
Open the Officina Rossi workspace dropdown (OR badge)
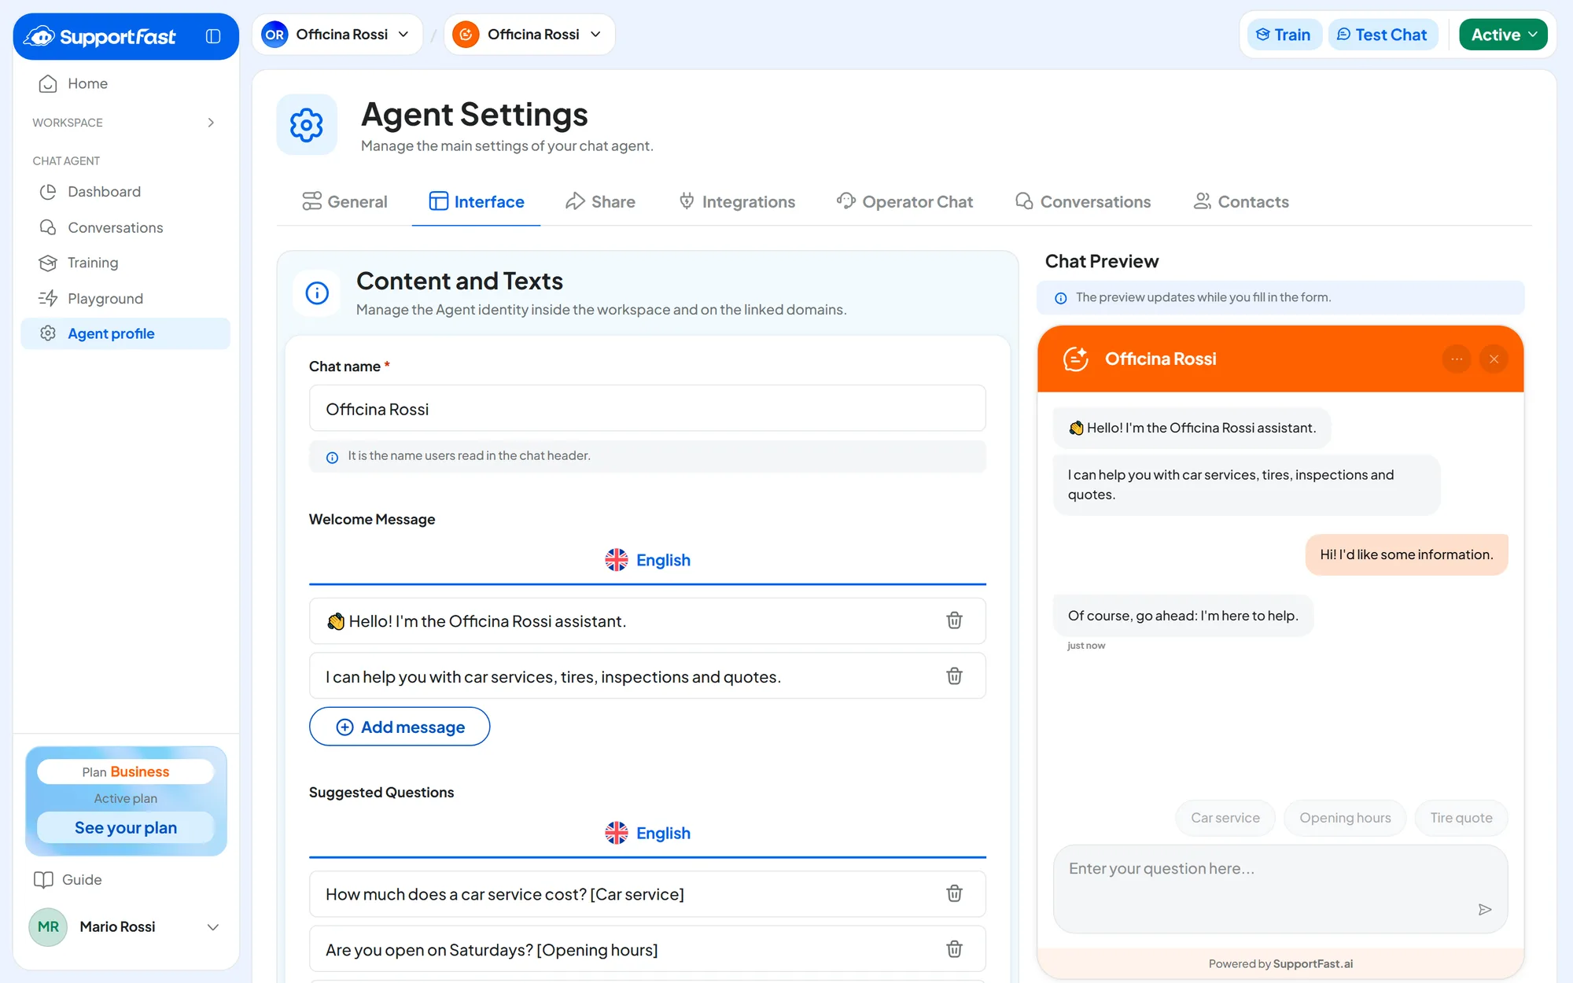click(x=337, y=35)
